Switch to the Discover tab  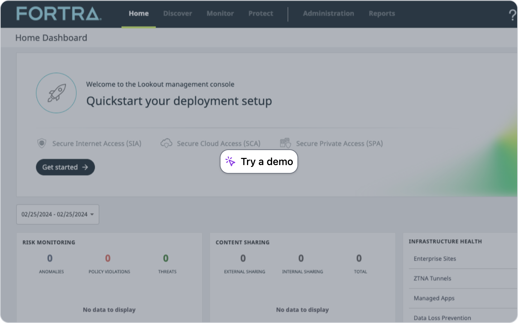(178, 14)
